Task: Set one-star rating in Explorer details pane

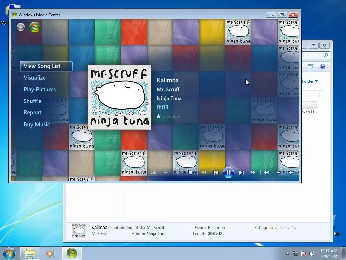Action: tap(271, 227)
